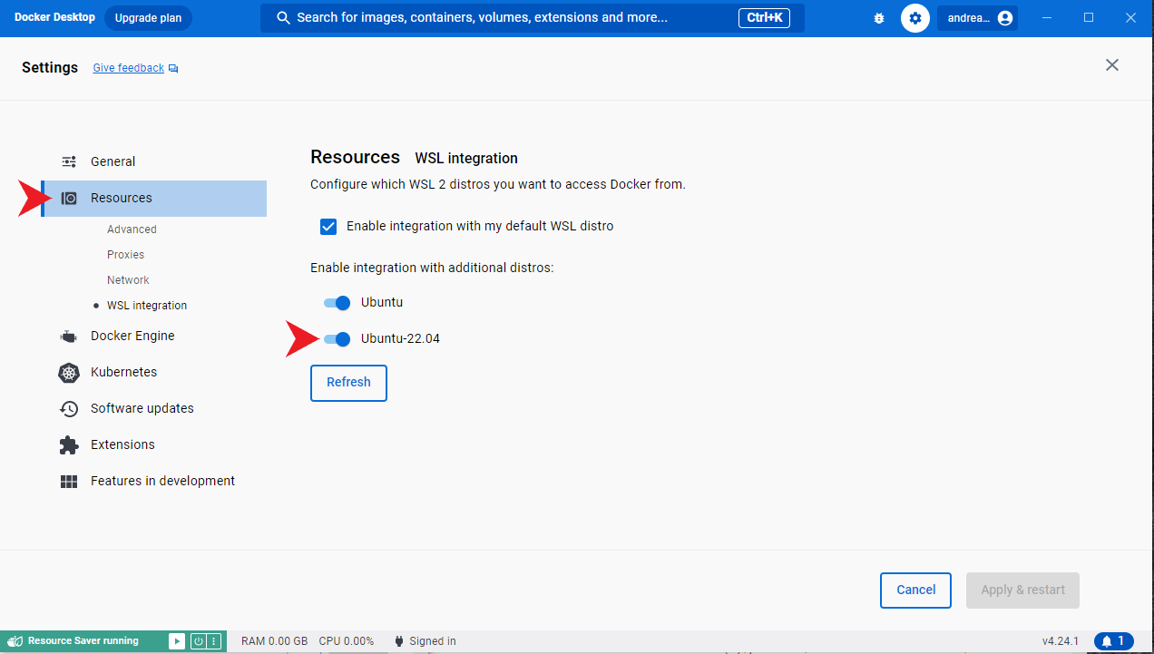Image resolution: width=1154 pixels, height=654 pixels.
Task: Open the andrea account menu
Action: (977, 17)
